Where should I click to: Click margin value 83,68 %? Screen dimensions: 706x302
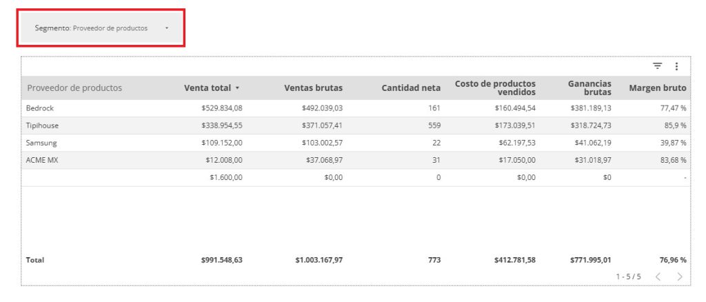pyautogui.click(x=672, y=160)
